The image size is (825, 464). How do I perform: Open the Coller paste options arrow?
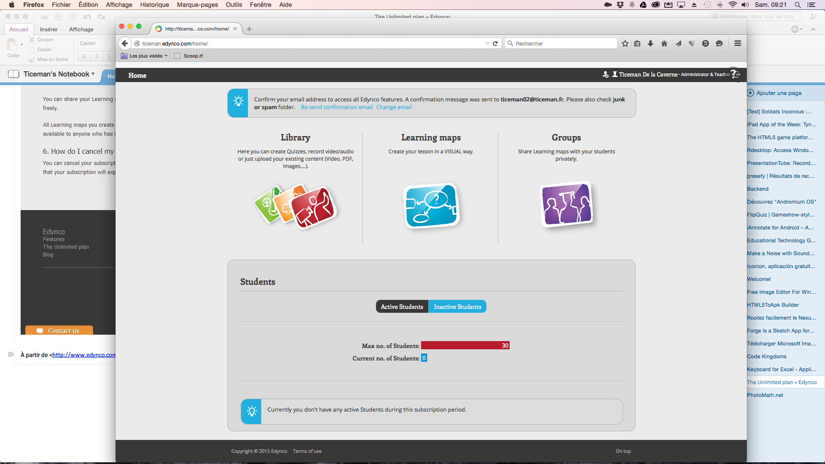[x=21, y=44]
